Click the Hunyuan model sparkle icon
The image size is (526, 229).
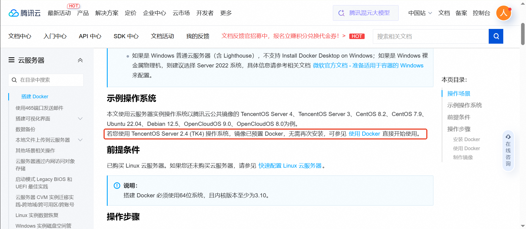coord(341,13)
